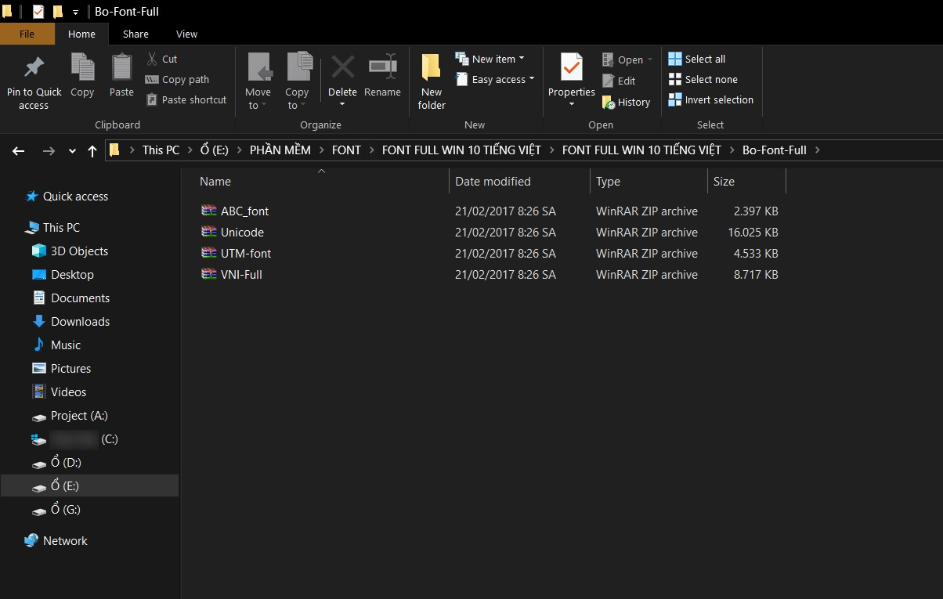Viewport: 943px width, 599px height.
Task: Sort by Type column header
Action: point(648,181)
